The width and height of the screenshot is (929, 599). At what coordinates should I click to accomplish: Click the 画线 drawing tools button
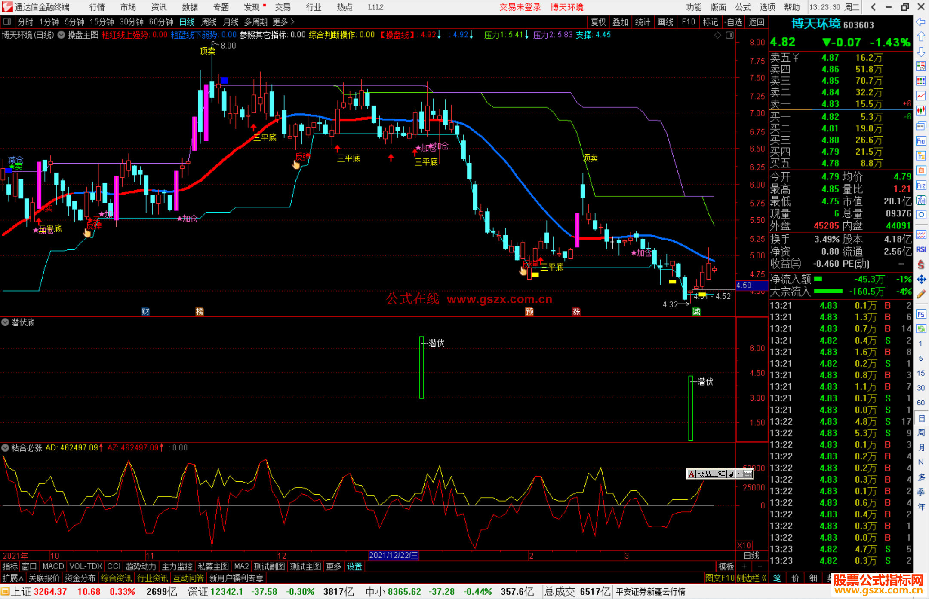665,22
